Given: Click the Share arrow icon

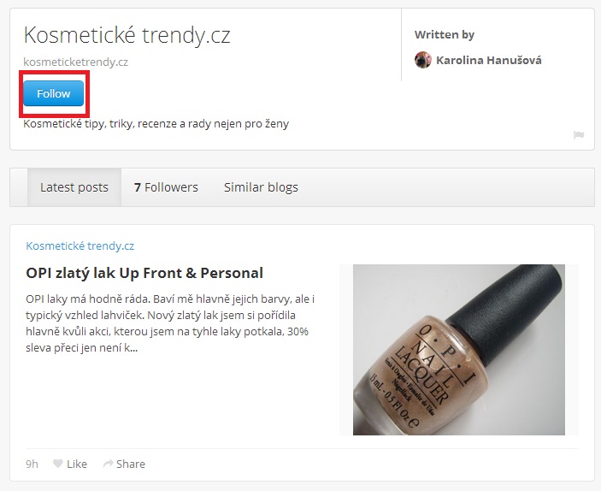Looking at the screenshot, I should (108, 464).
